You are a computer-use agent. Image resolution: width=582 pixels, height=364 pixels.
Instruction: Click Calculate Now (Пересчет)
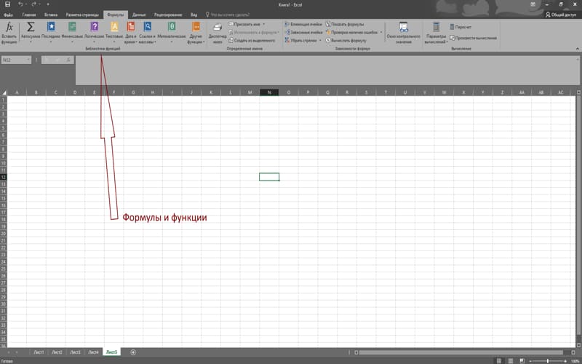tap(461, 27)
